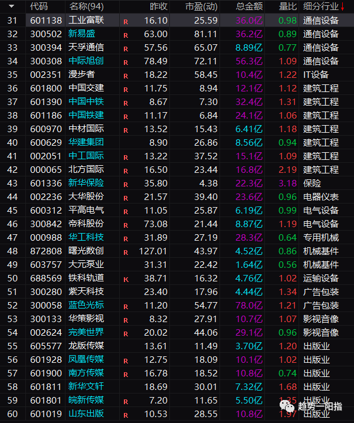Viewport: 354px width, 423px height.
Task: Click the R icon next to 南方传媒
Action: point(126,375)
